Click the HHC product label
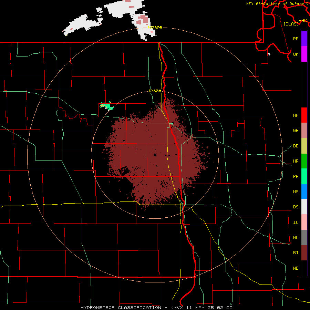The image size is (310, 310). 302,21
